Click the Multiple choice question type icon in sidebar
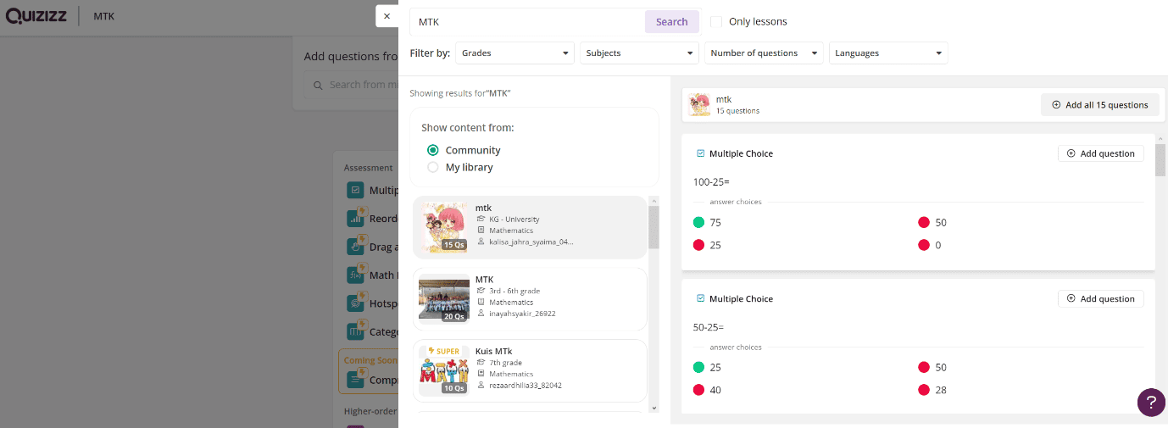The height and width of the screenshot is (428, 1168). coord(356,191)
